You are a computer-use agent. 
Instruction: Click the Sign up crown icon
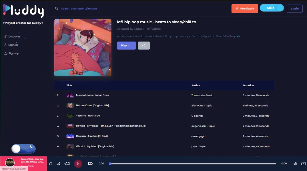pos(5,53)
